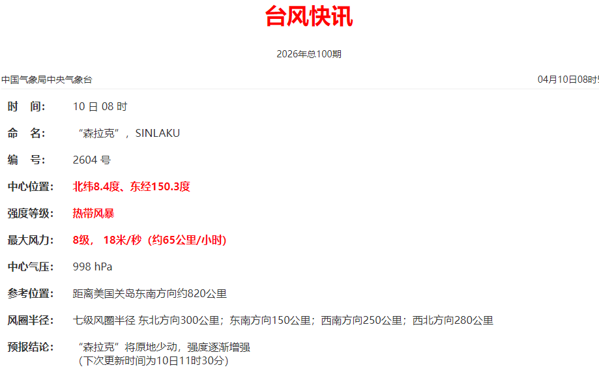This screenshot has width=599, height=376.
Task: Click the 04月10日08时 timestamp at top right
Action: pos(567,80)
